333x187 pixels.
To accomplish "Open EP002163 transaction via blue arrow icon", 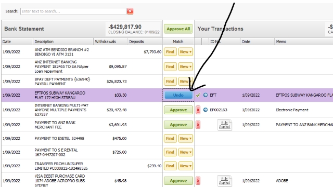I will pos(206,110).
